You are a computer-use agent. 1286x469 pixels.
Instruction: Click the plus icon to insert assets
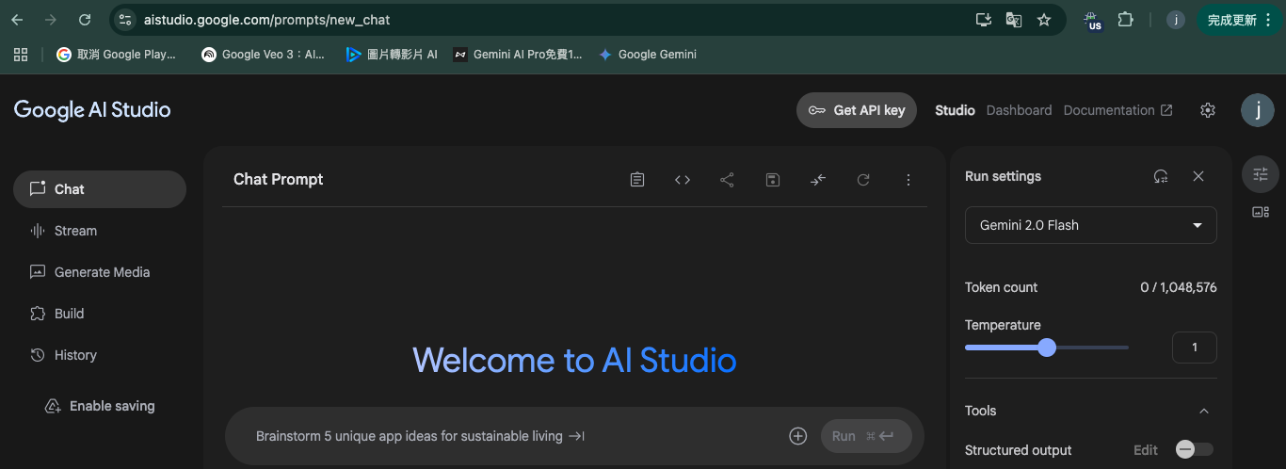pyautogui.click(x=798, y=436)
